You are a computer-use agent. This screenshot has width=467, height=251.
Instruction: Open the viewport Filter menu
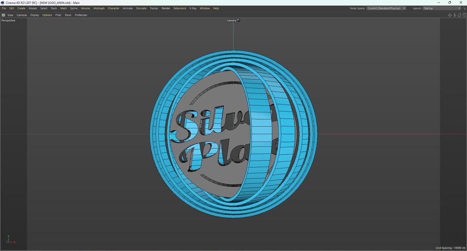(58, 15)
